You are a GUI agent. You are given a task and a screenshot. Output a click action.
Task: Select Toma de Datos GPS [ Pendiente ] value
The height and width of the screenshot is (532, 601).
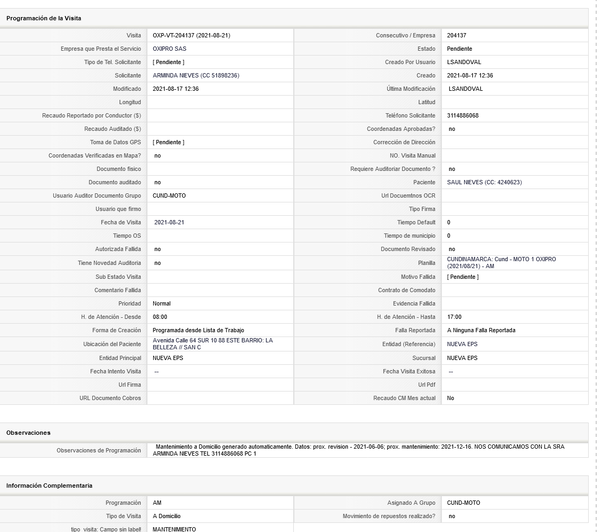point(168,142)
